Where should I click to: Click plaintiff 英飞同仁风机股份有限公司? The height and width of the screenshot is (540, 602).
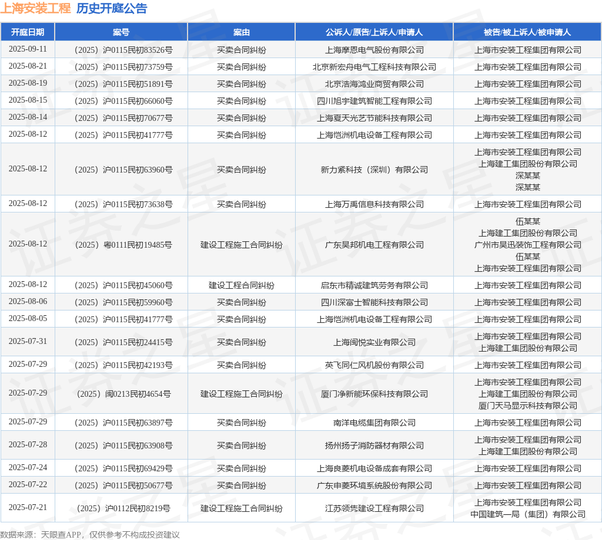(374, 365)
